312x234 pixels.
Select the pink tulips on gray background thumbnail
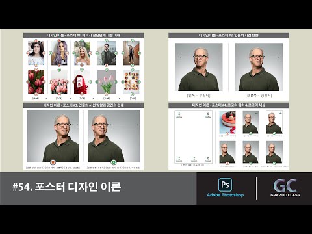point(107,82)
